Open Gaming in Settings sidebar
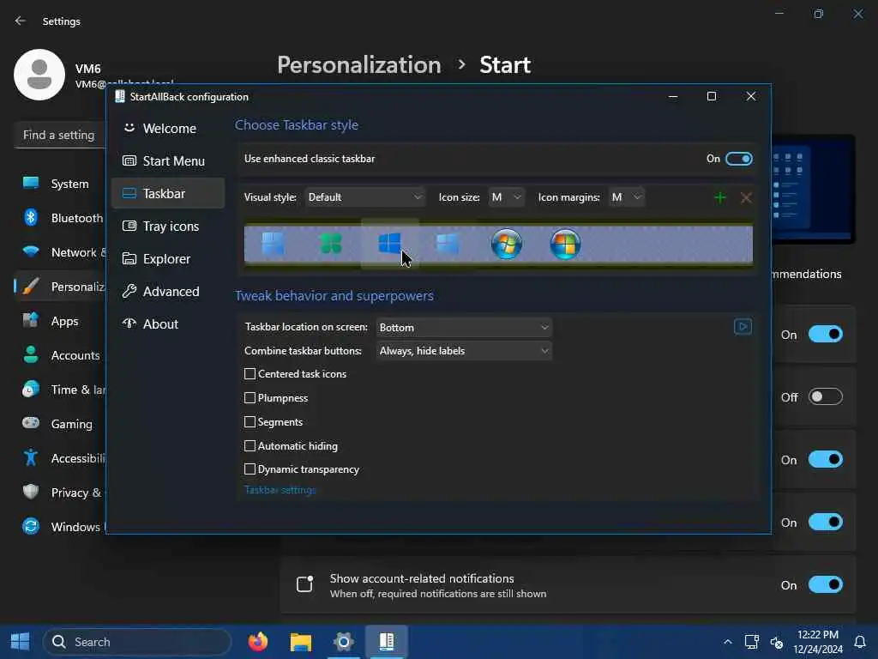878x659 pixels. 61,424
